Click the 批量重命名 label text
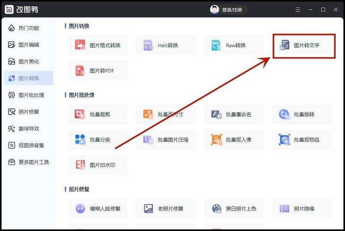The width and height of the screenshot is (345, 231). pyautogui.click(x=238, y=115)
